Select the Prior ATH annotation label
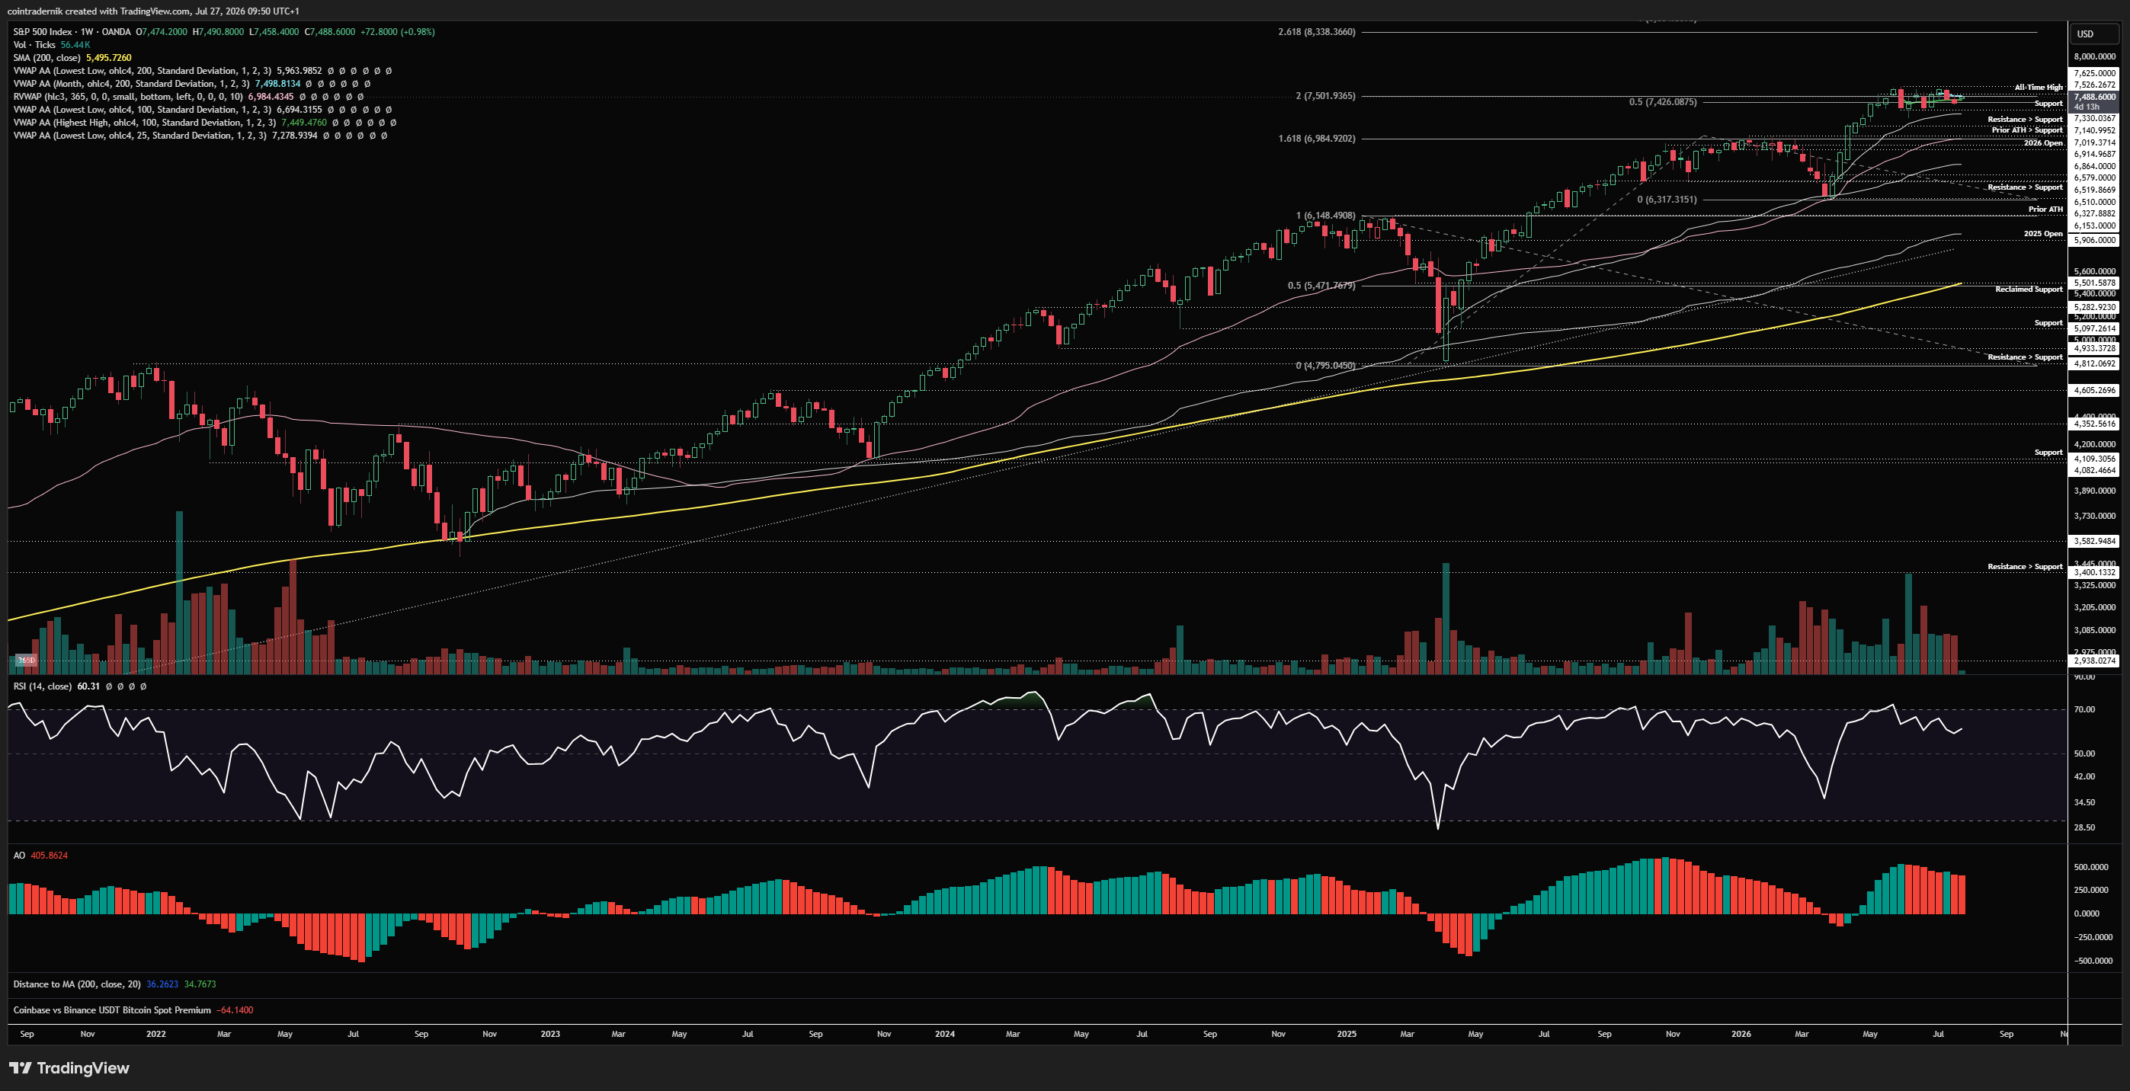Image resolution: width=2130 pixels, height=1091 pixels. 2045,209
